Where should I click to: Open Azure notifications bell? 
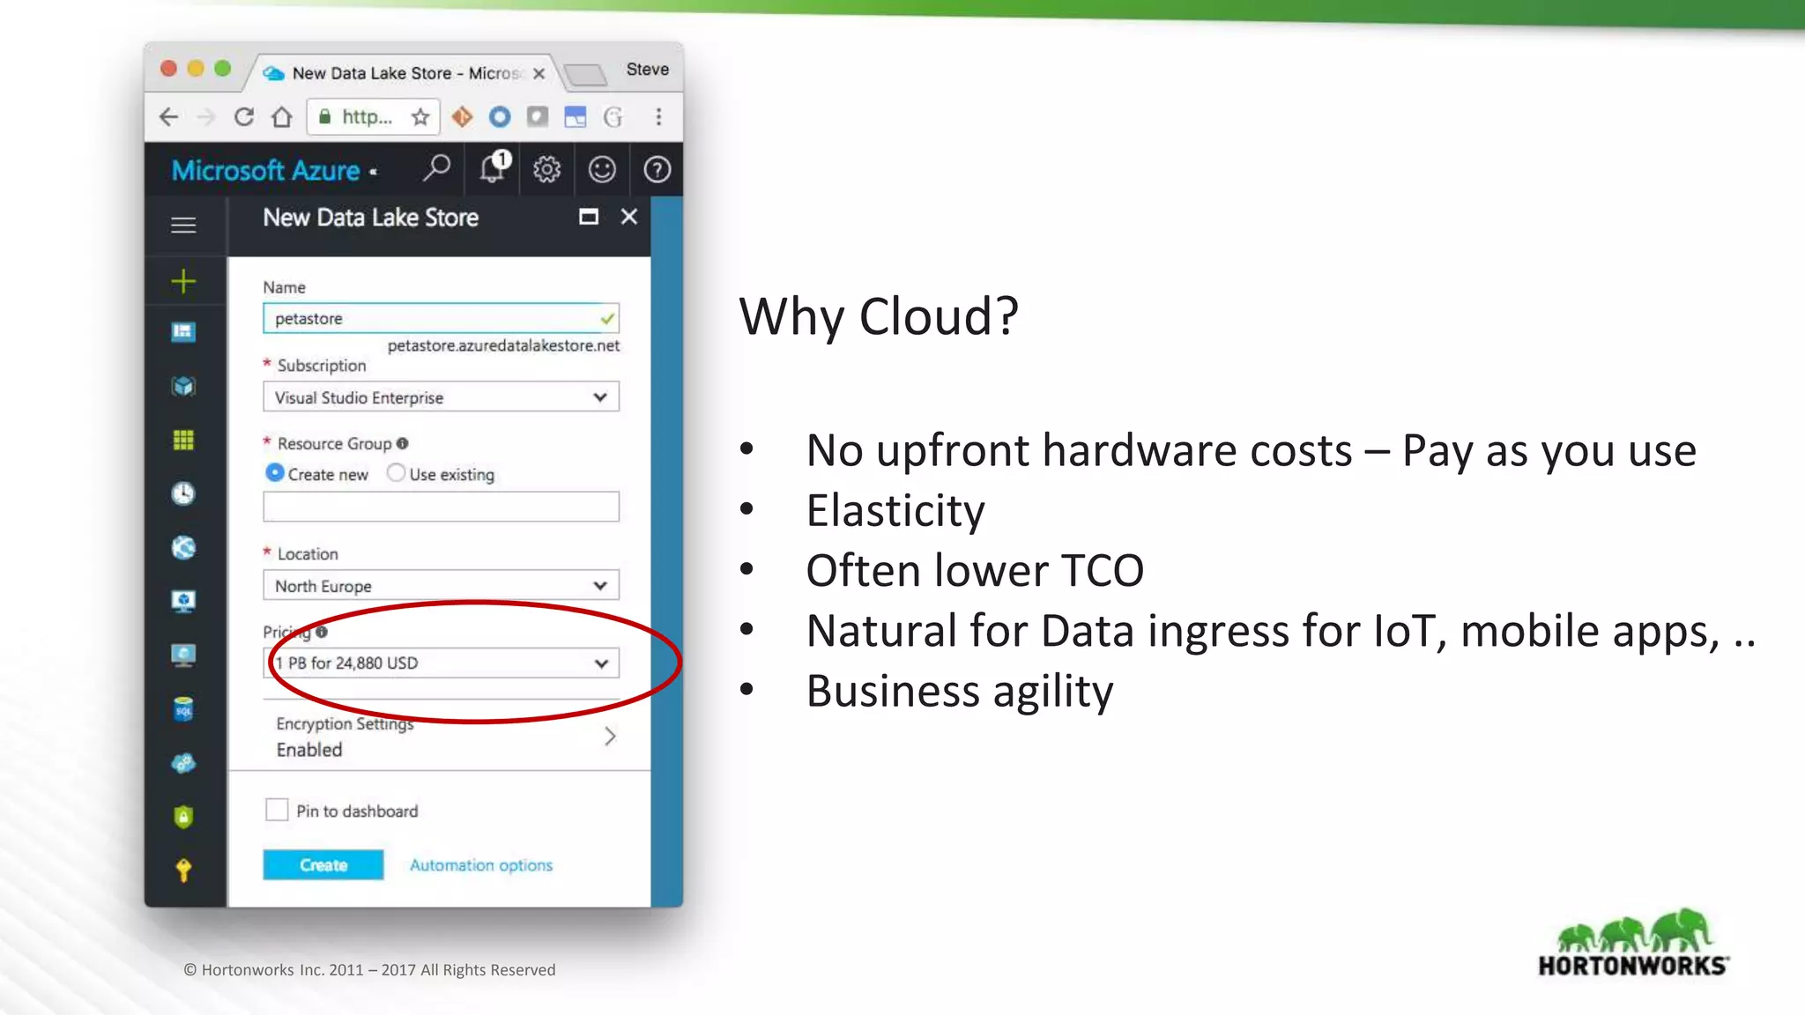[x=494, y=167]
